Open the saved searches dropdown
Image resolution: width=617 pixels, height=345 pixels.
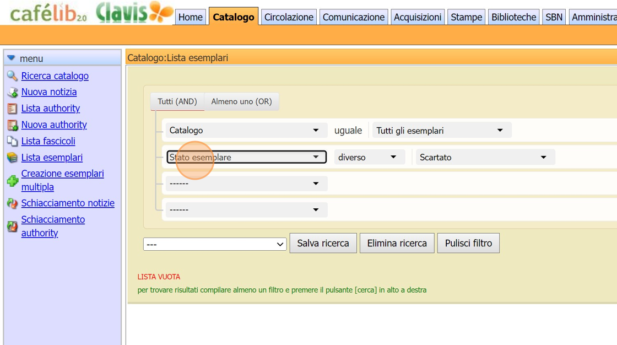[x=215, y=244]
